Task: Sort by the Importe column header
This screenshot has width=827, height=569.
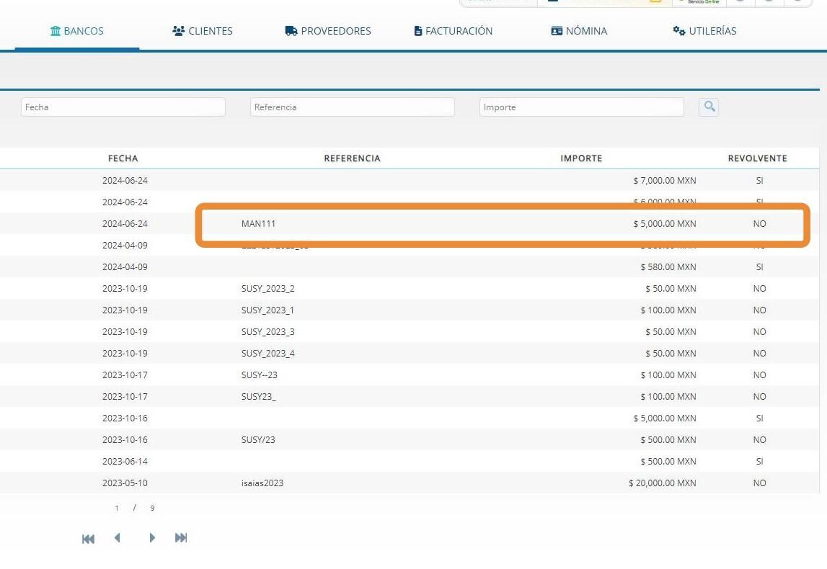Action: pos(581,158)
